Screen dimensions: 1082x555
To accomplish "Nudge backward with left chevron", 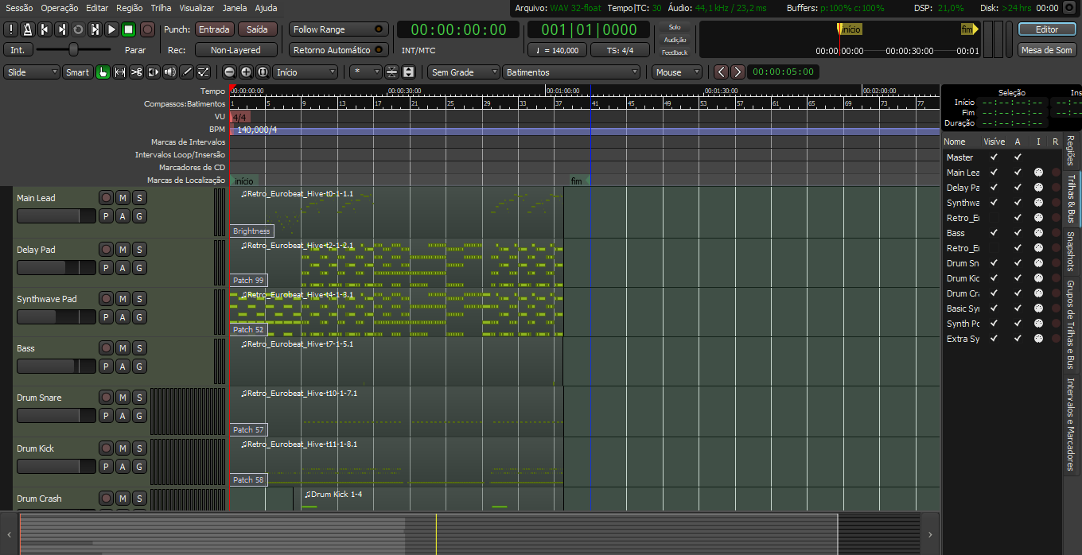I will [x=721, y=72].
